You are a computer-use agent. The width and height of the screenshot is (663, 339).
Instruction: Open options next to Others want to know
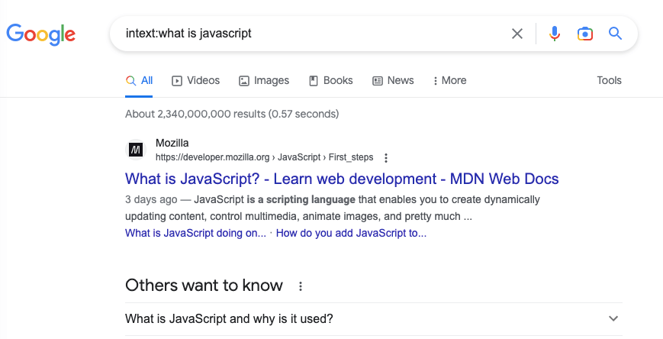tap(301, 286)
